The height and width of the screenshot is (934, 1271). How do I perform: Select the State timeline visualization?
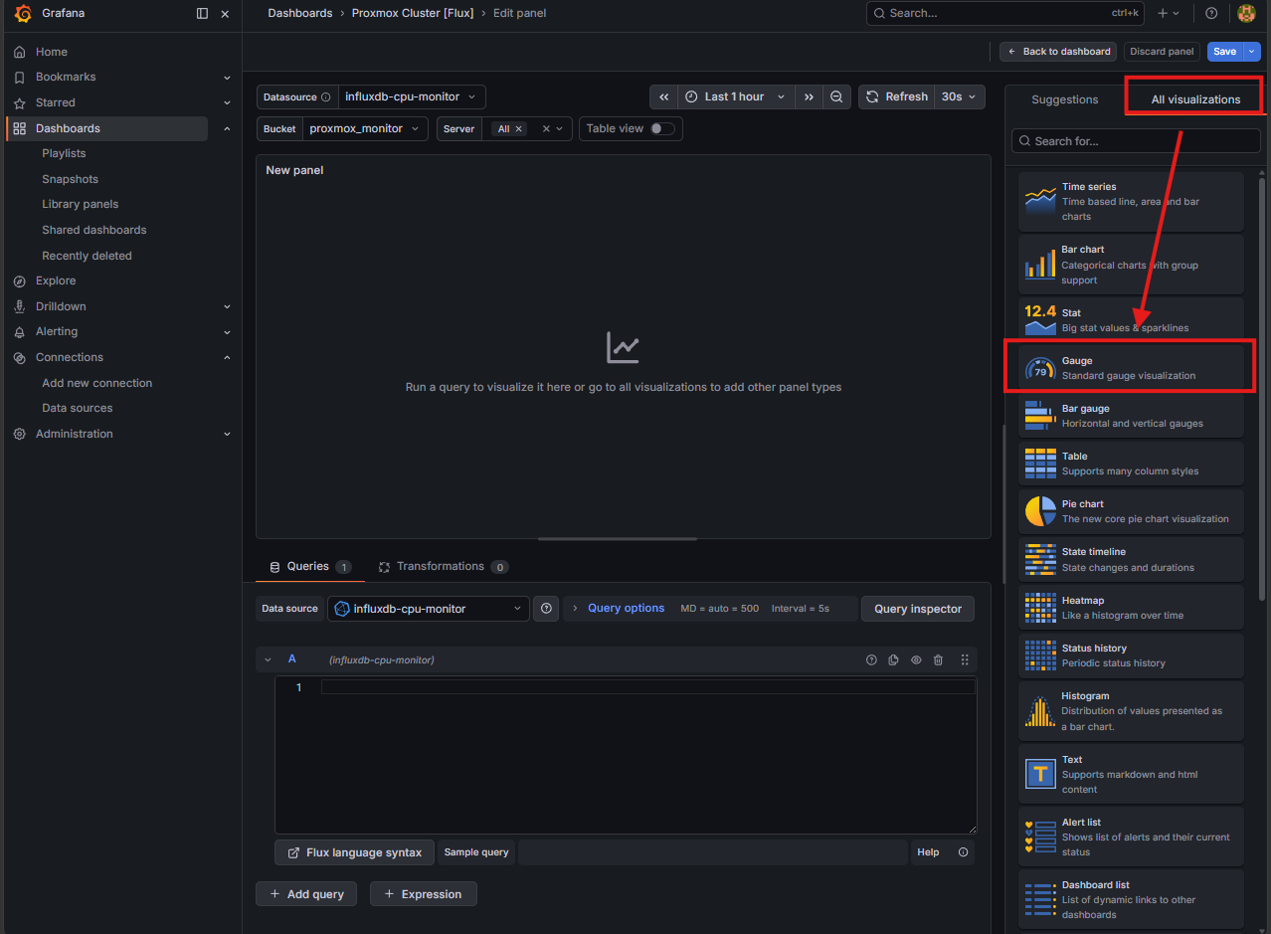click(1131, 559)
